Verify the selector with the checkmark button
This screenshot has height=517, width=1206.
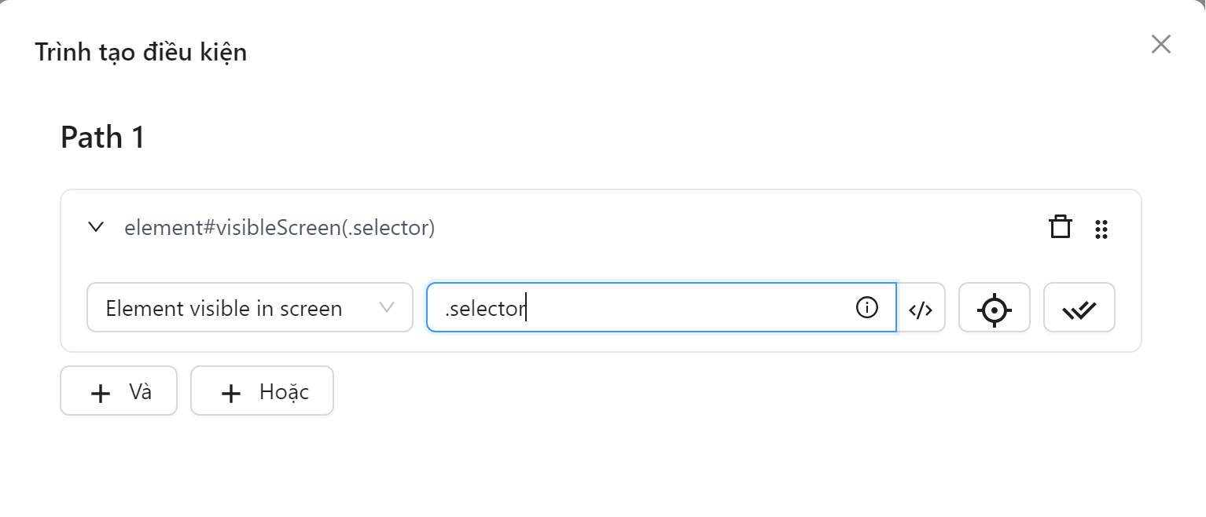1079,307
